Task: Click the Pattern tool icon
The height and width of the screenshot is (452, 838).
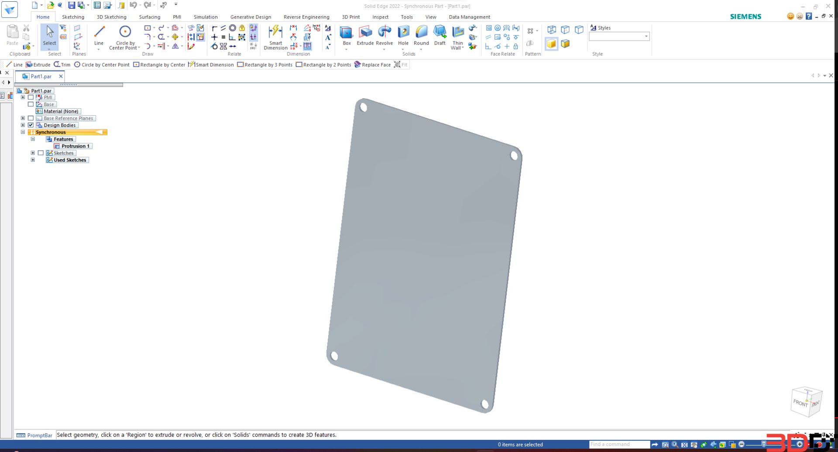Action: tap(530, 31)
